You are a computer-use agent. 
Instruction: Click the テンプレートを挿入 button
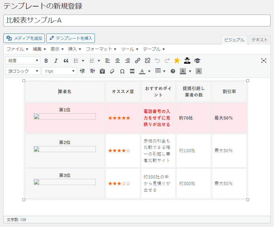pyautogui.click(x=71, y=38)
